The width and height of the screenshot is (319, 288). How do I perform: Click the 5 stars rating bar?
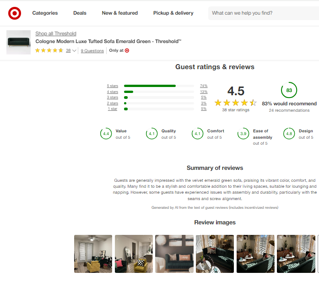tap(159, 86)
